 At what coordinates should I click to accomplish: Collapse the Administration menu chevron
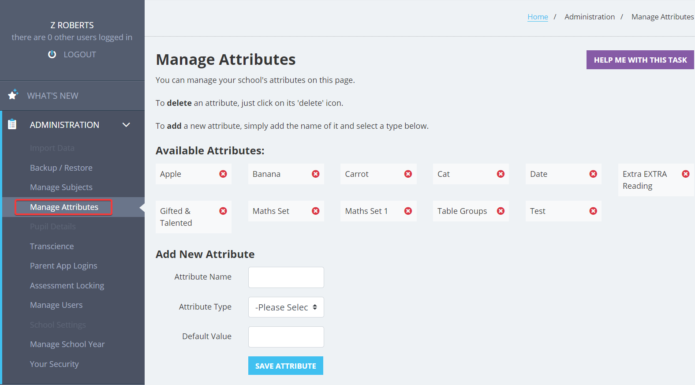126,125
